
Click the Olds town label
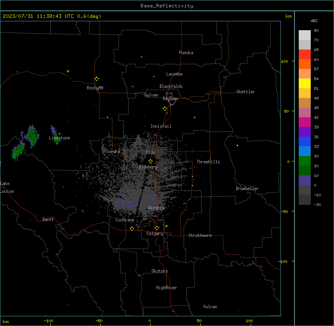(x=150, y=153)
